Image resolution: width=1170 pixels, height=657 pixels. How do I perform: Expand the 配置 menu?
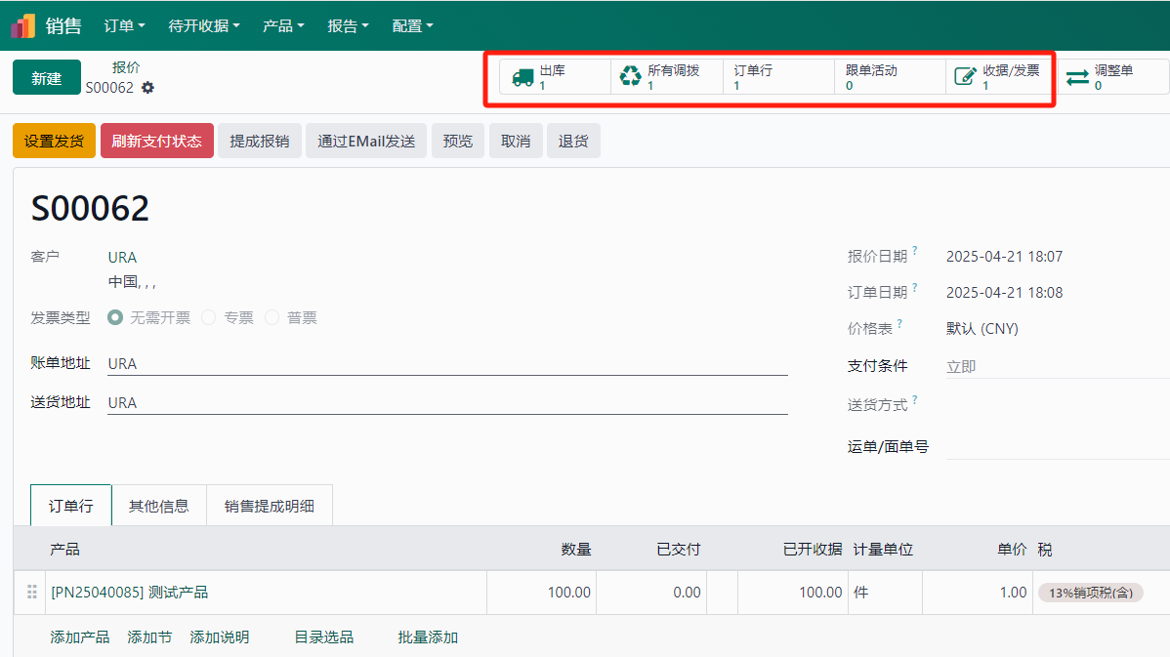coord(412,26)
